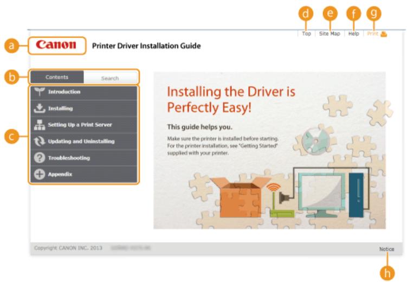Click the print server network icon

(40, 125)
